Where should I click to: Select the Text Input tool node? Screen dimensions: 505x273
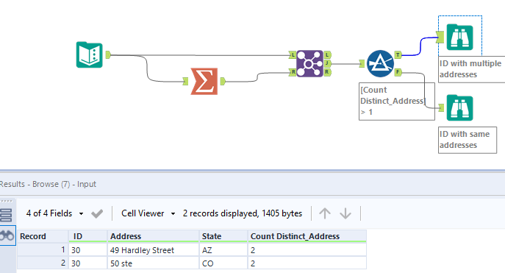click(89, 54)
